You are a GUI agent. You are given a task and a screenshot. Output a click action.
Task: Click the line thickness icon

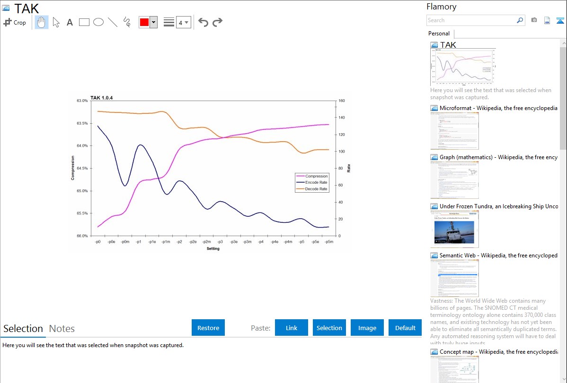tap(169, 22)
